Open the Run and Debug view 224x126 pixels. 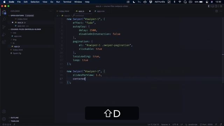tap(4, 34)
